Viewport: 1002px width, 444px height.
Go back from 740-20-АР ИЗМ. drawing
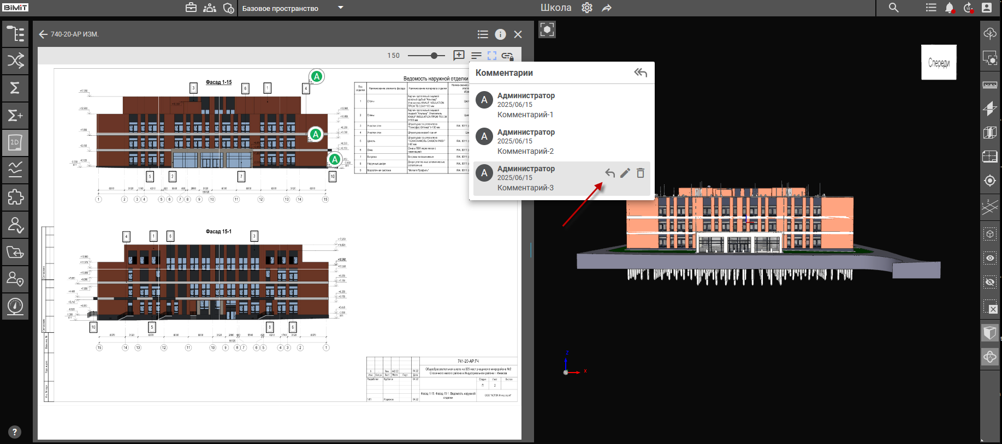coord(43,34)
